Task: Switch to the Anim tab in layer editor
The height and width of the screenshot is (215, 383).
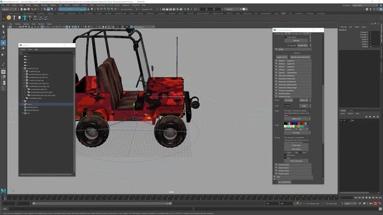Action: [351, 110]
